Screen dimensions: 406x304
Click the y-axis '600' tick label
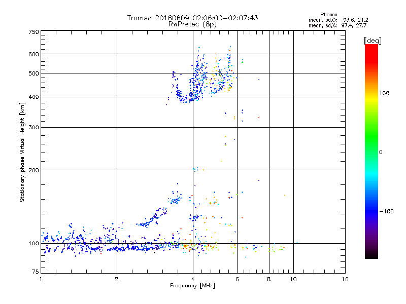[33, 54]
